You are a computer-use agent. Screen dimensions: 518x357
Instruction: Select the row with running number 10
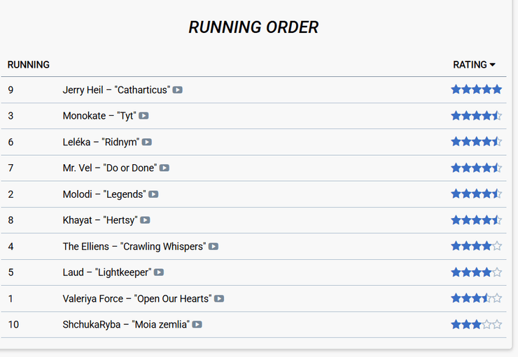point(13,324)
